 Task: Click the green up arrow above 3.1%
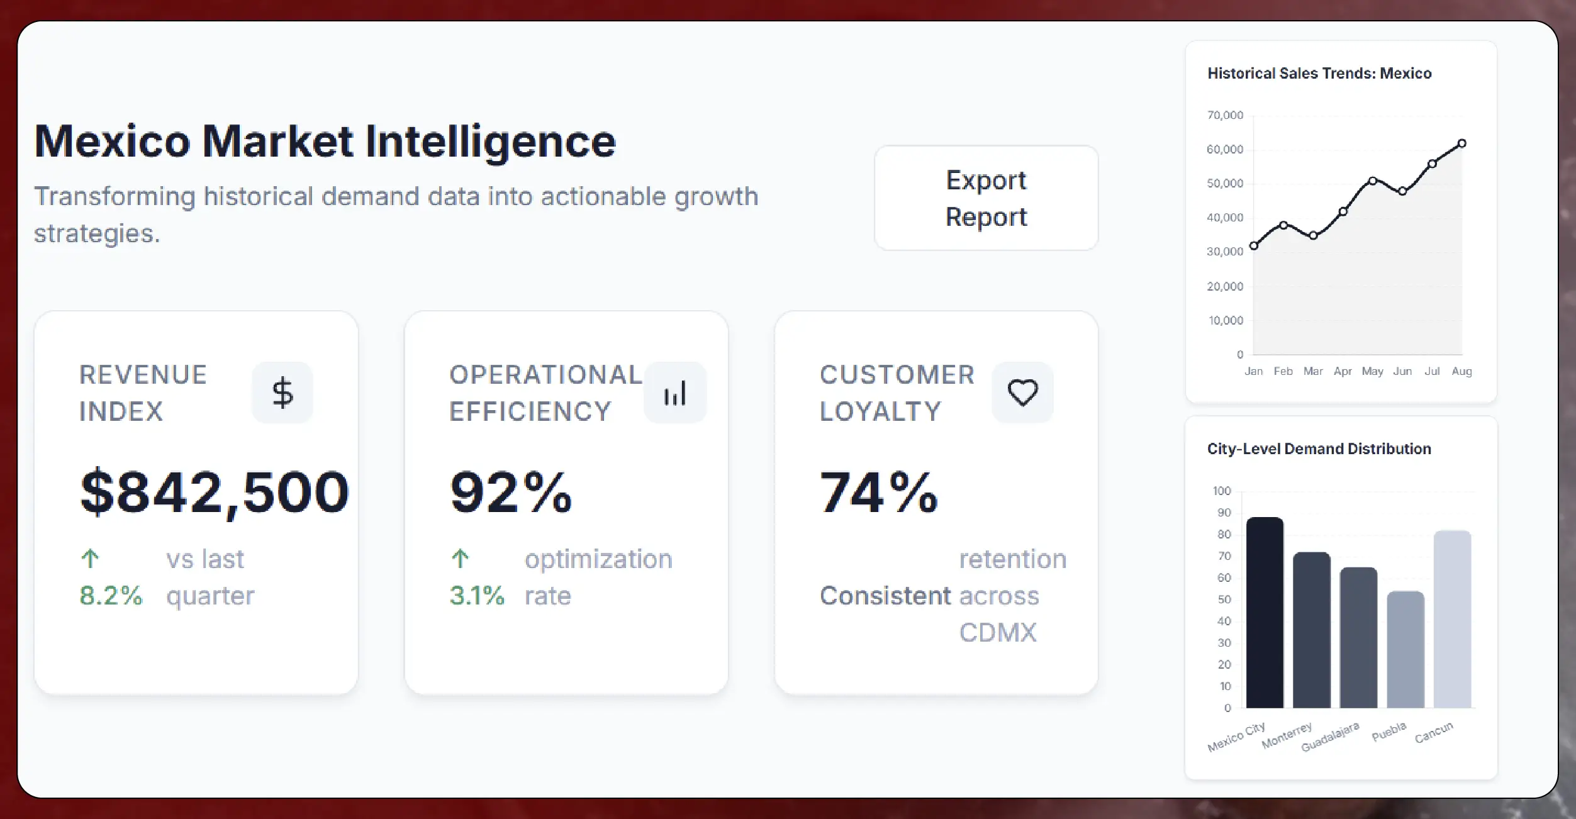click(460, 558)
